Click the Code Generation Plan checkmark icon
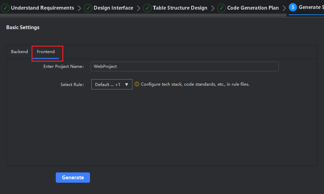The image size is (324, 194). click(x=222, y=8)
